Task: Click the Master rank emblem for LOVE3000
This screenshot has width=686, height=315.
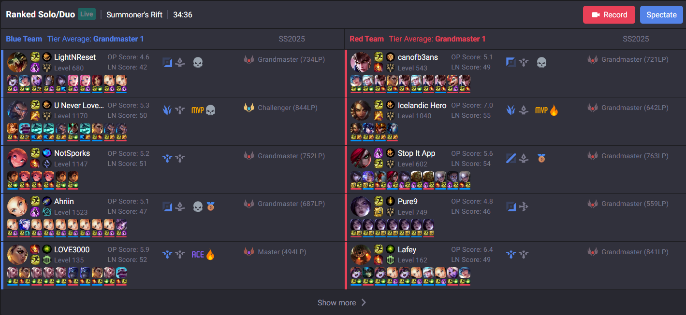Action: click(249, 252)
